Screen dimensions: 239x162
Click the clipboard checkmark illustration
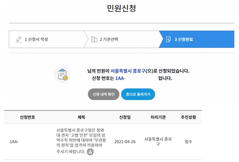62,74
